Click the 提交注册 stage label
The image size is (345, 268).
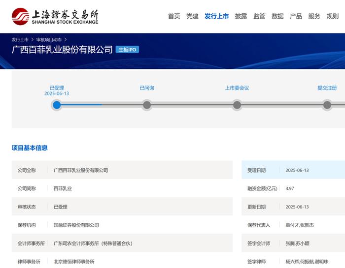(x=327, y=88)
